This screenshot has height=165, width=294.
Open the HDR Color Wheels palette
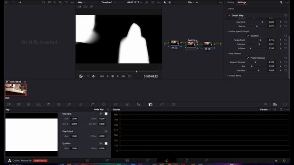39,104
